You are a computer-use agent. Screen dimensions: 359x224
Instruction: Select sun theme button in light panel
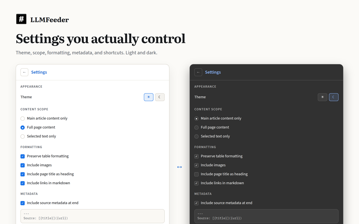(x=149, y=97)
